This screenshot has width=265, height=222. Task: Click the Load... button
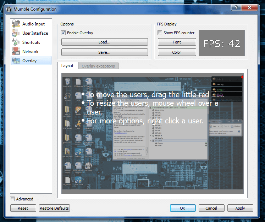coord(104,42)
